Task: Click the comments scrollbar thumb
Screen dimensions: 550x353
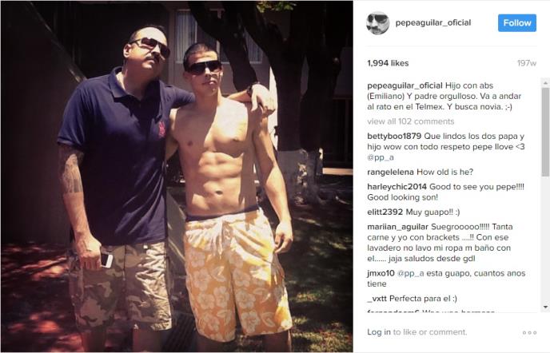Action: [x=545, y=132]
